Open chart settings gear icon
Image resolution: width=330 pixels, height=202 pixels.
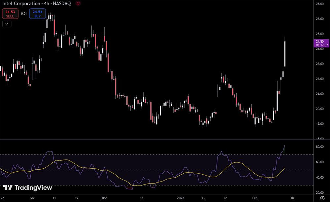tap(322, 198)
